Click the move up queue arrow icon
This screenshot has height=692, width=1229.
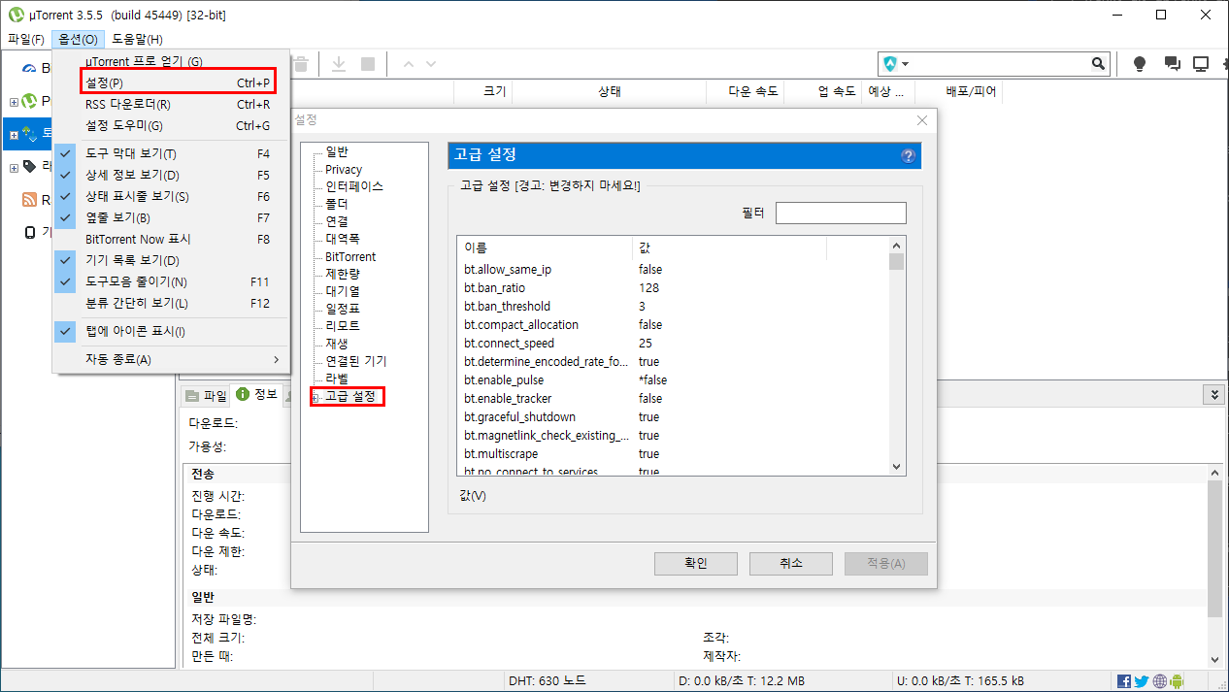(x=408, y=64)
